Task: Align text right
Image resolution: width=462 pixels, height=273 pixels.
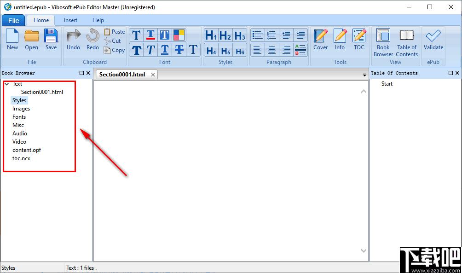Action: coord(286,50)
